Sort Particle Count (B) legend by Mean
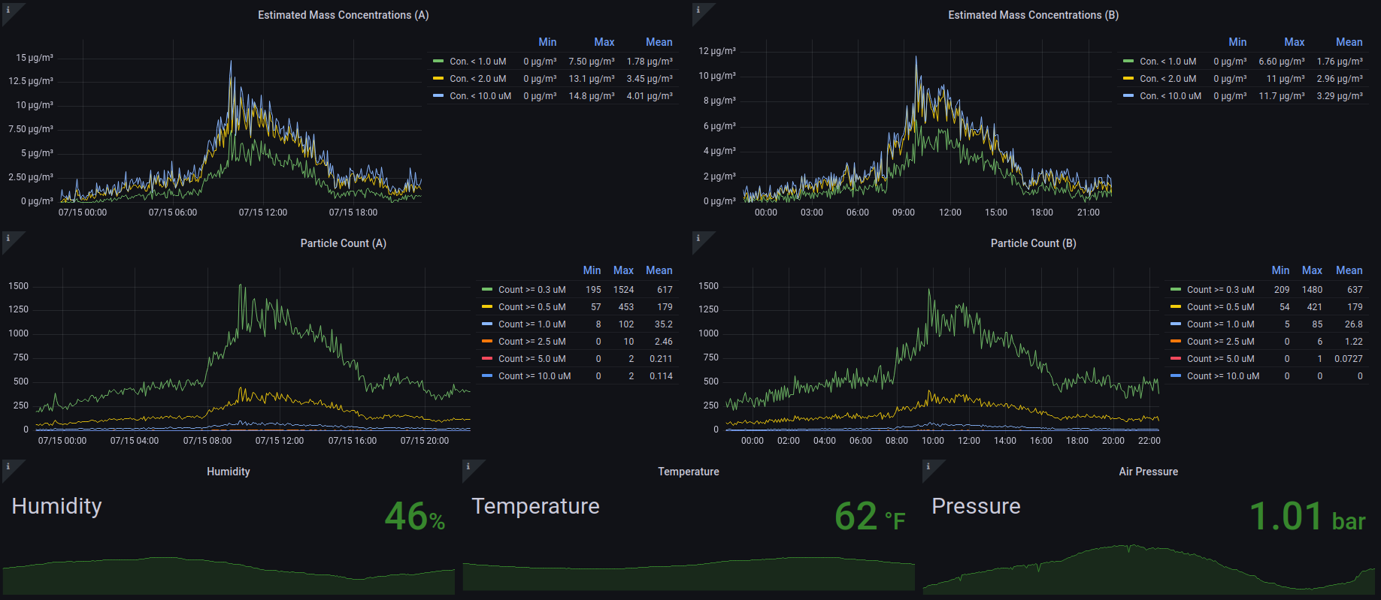The height and width of the screenshot is (600, 1381). pos(1349,270)
